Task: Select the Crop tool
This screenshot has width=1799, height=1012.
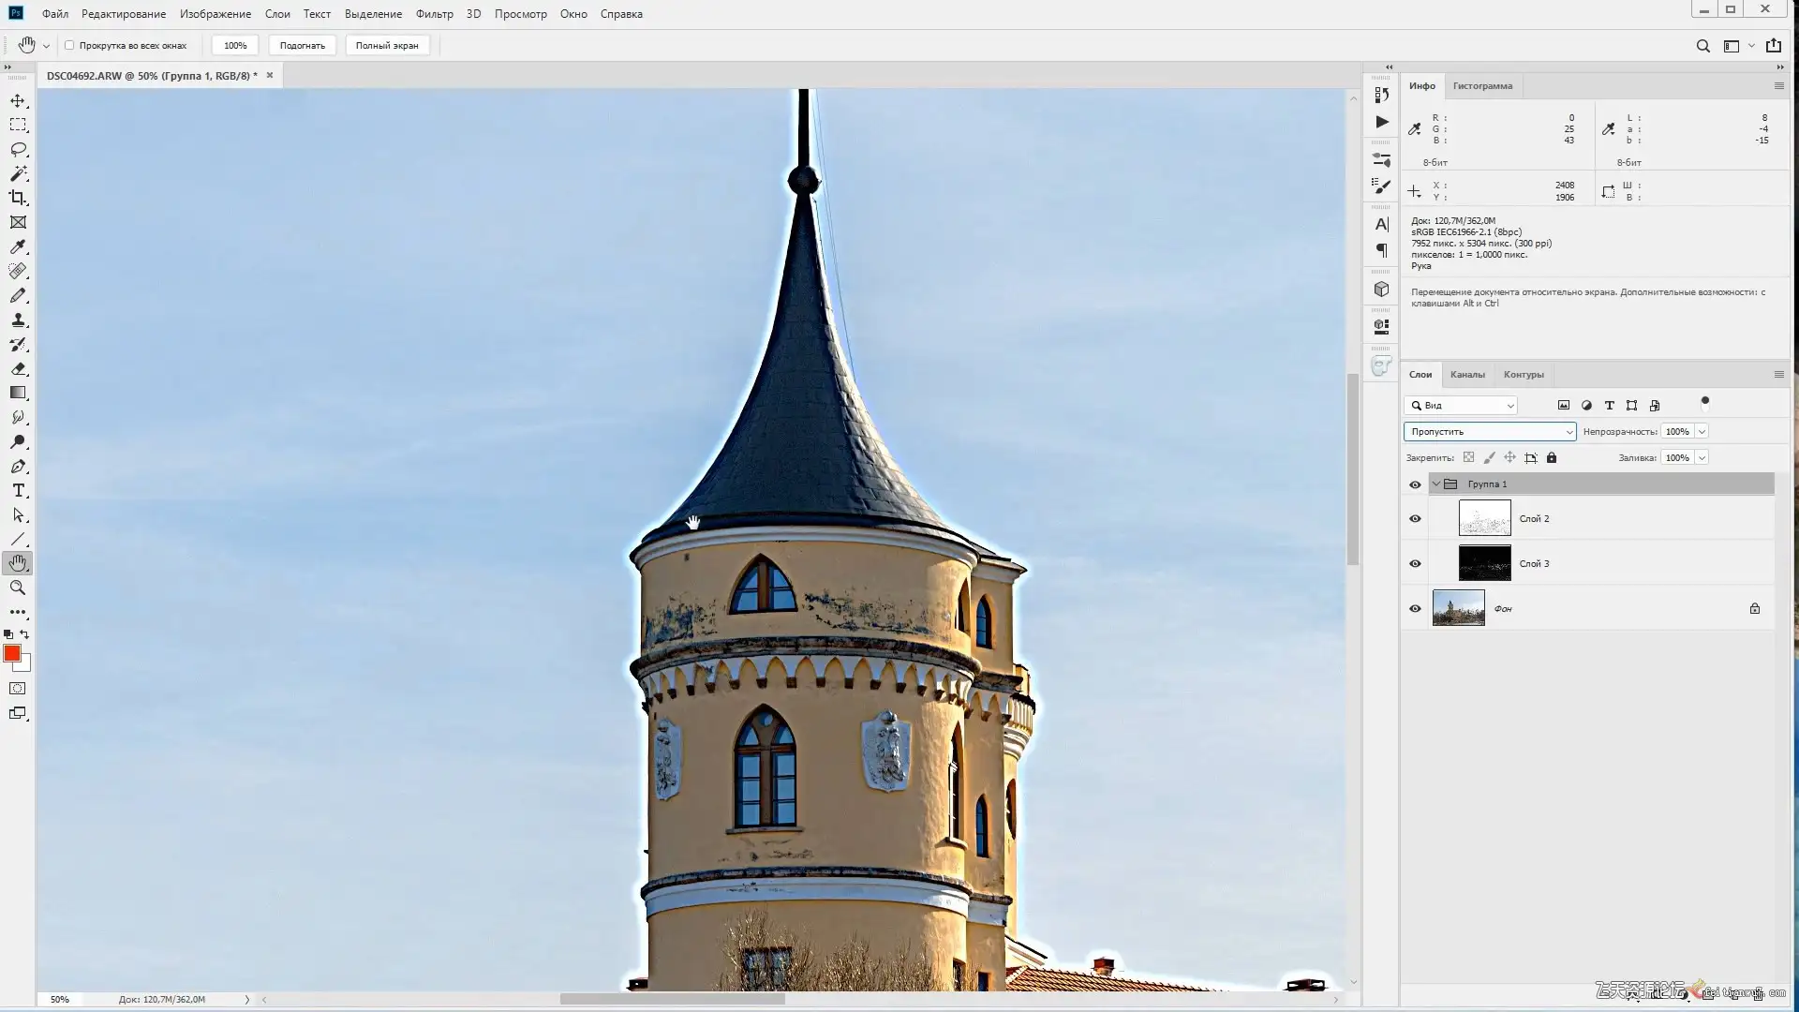Action: click(x=18, y=198)
